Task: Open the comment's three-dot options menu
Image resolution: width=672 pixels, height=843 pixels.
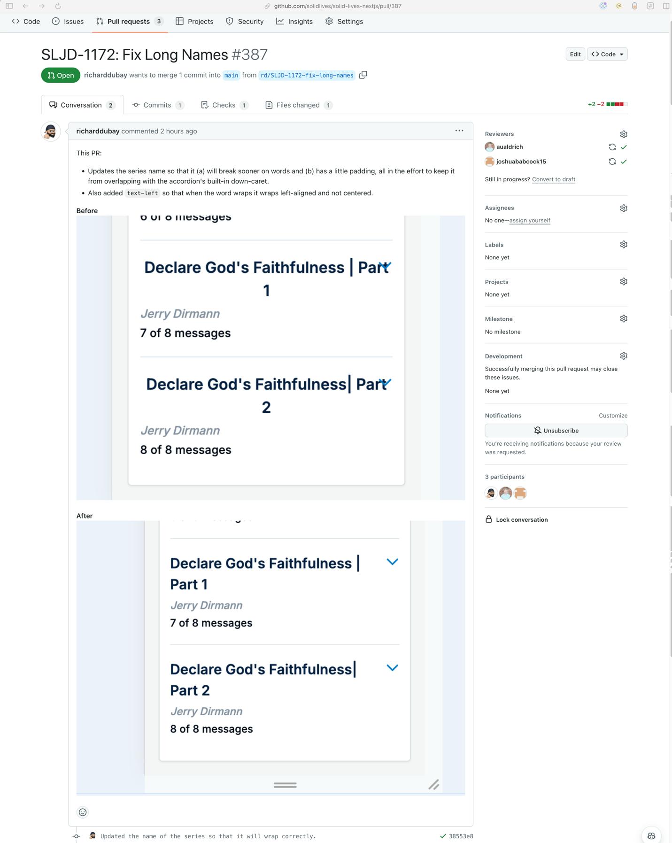Action: (x=459, y=131)
